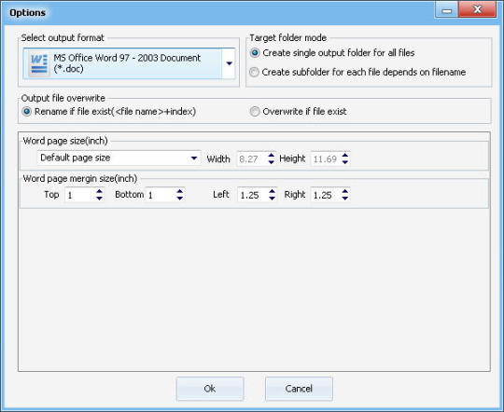
Task: Select Create single output folder for all files
Action: [332, 52]
